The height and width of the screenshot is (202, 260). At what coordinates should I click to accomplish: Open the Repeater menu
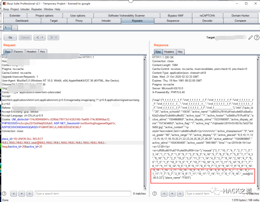(37, 9)
